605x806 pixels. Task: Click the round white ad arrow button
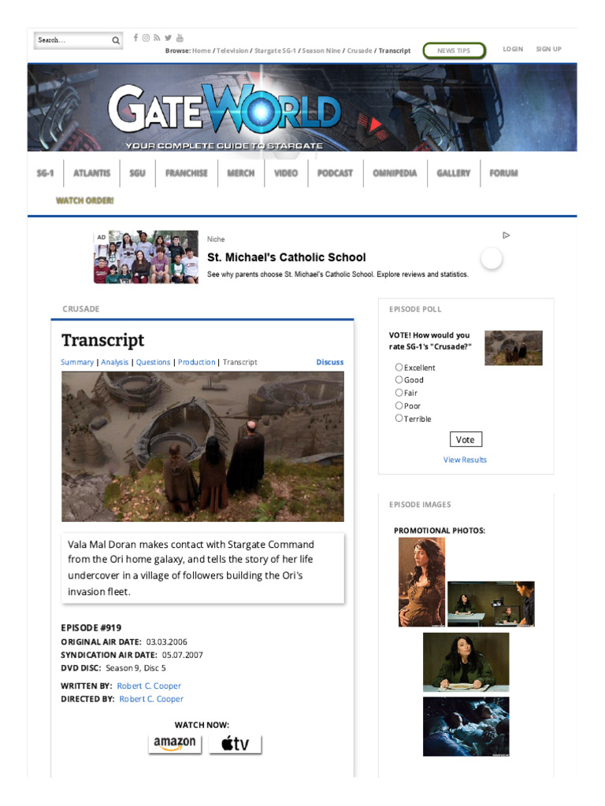click(x=492, y=258)
